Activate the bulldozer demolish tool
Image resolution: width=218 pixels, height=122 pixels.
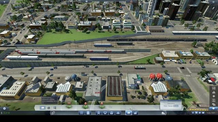coord(163,113)
